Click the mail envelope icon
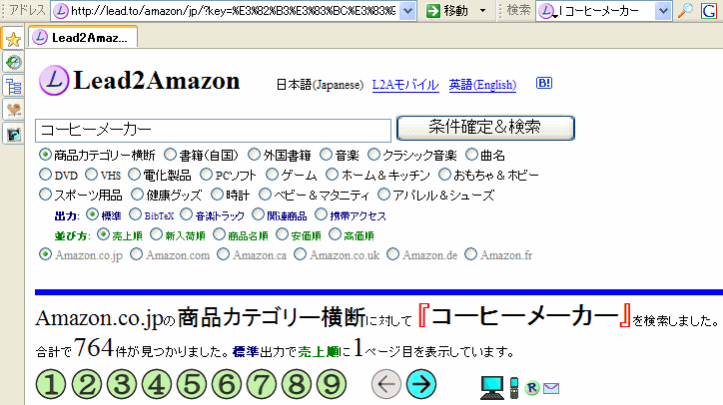 (x=551, y=388)
